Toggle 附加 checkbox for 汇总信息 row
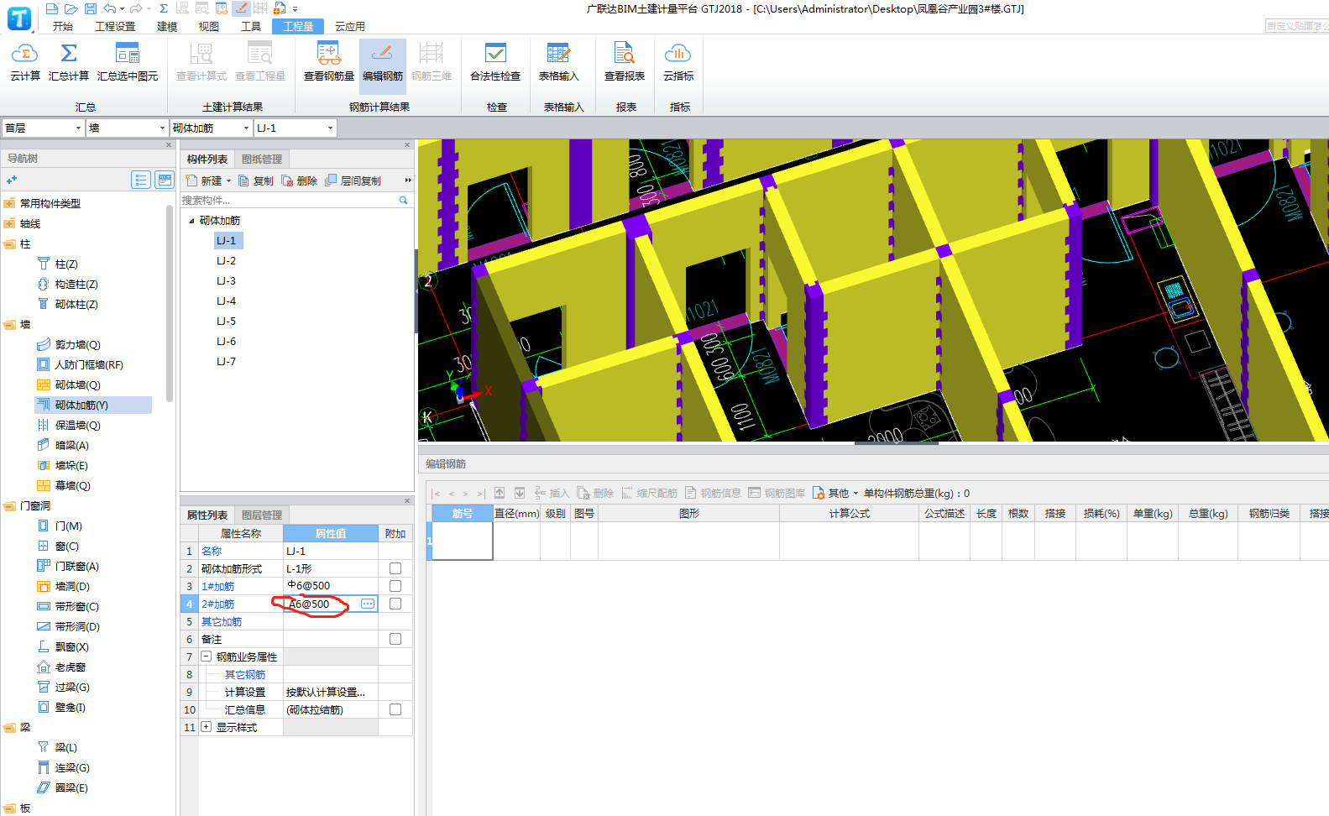Viewport: 1329px width, 816px height. 395,709
